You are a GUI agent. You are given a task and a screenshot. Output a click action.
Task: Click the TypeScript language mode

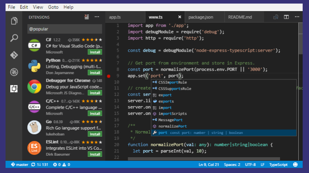(x=278, y=165)
